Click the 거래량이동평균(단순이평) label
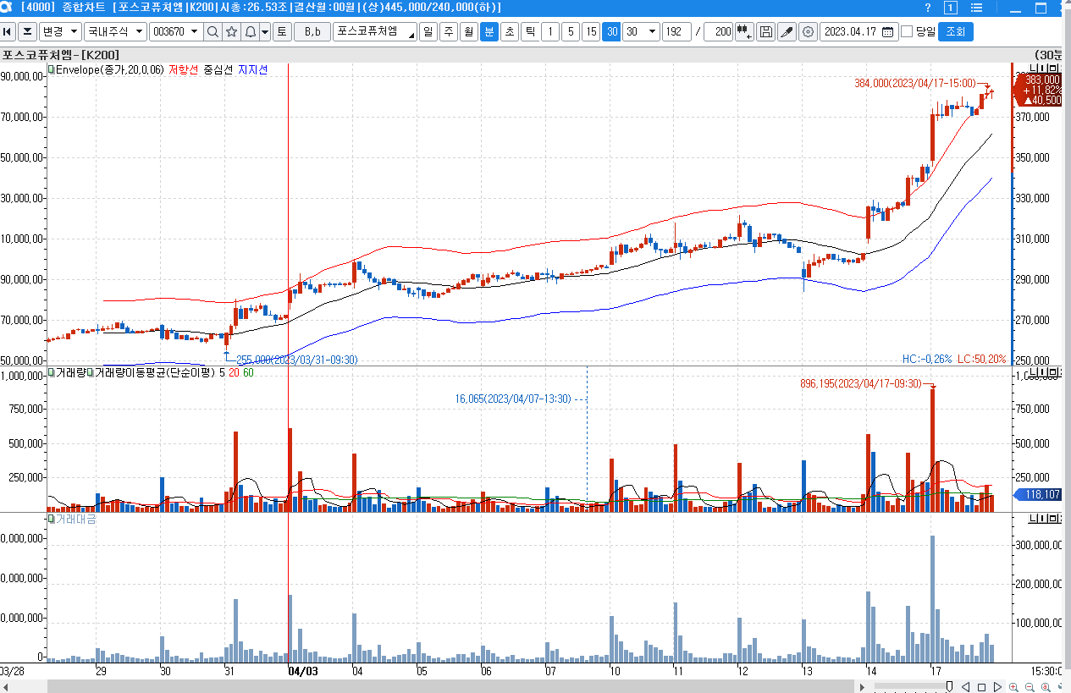This screenshot has width=1071, height=693. [155, 372]
